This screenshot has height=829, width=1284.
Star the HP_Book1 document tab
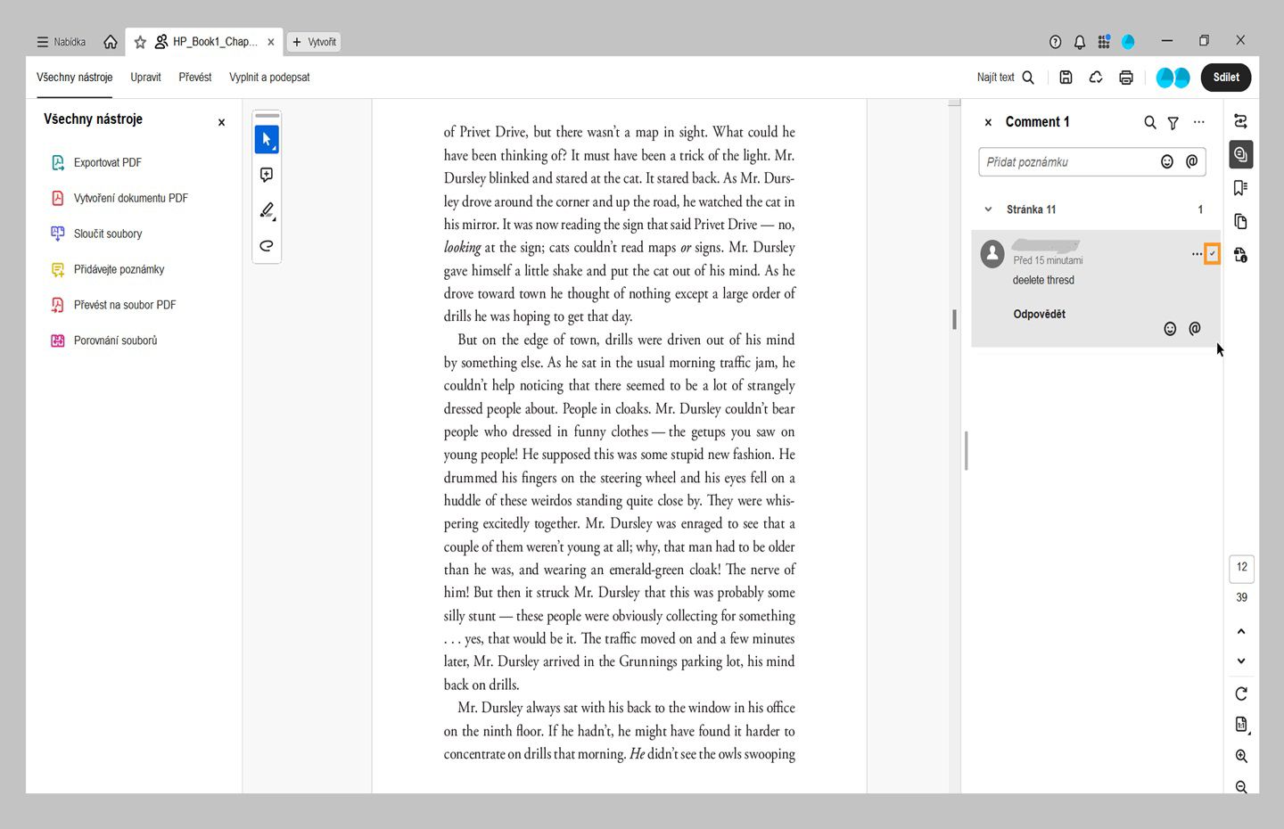[x=140, y=42]
